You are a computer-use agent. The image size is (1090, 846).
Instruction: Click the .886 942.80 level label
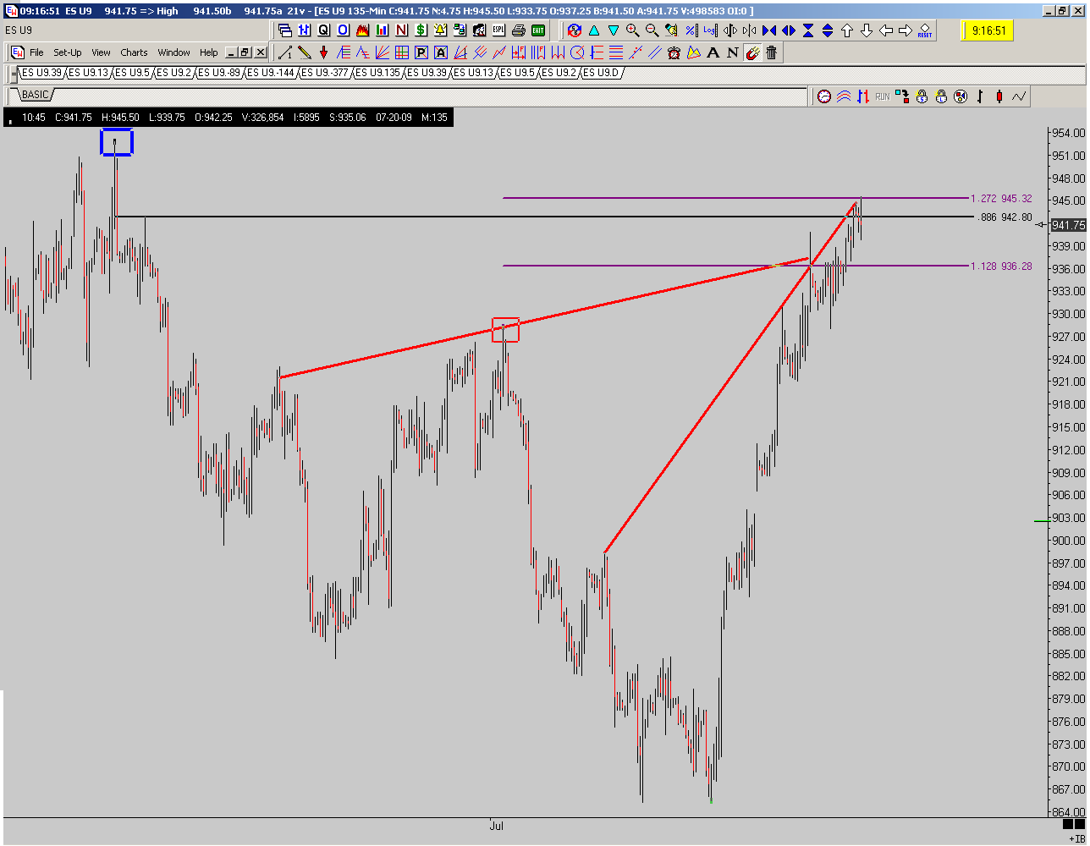(x=1005, y=217)
